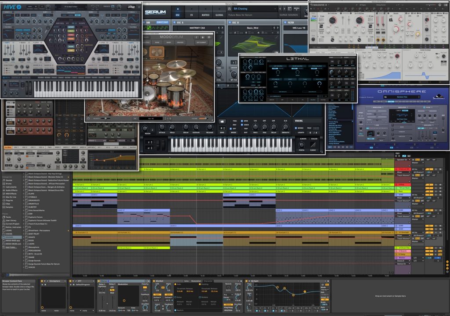This screenshot has width=450, height=316.
Task: Open the Serum preset name dropdown
Action: [x=254, y=9]
